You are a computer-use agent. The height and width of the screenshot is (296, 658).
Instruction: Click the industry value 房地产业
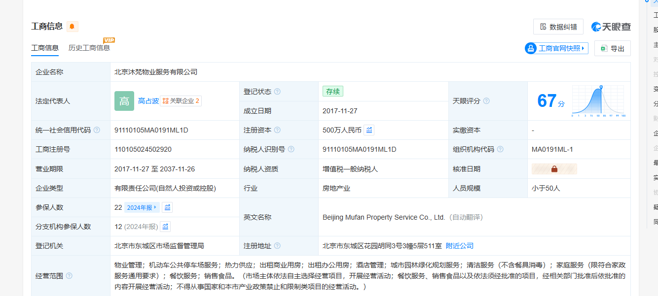pyautogui.click(x=336, y=188)
